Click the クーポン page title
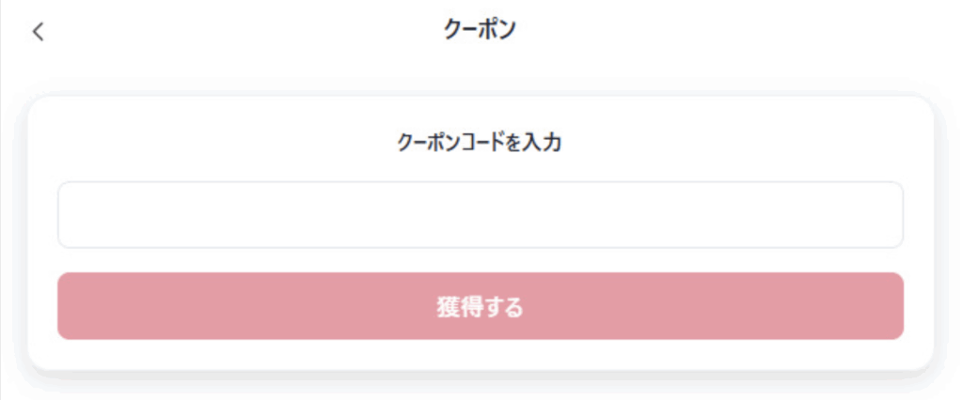 click(x=480, y=30)
